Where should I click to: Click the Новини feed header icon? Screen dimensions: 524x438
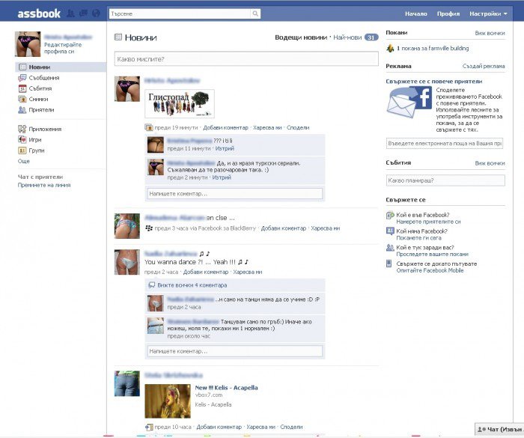[118, 37]
